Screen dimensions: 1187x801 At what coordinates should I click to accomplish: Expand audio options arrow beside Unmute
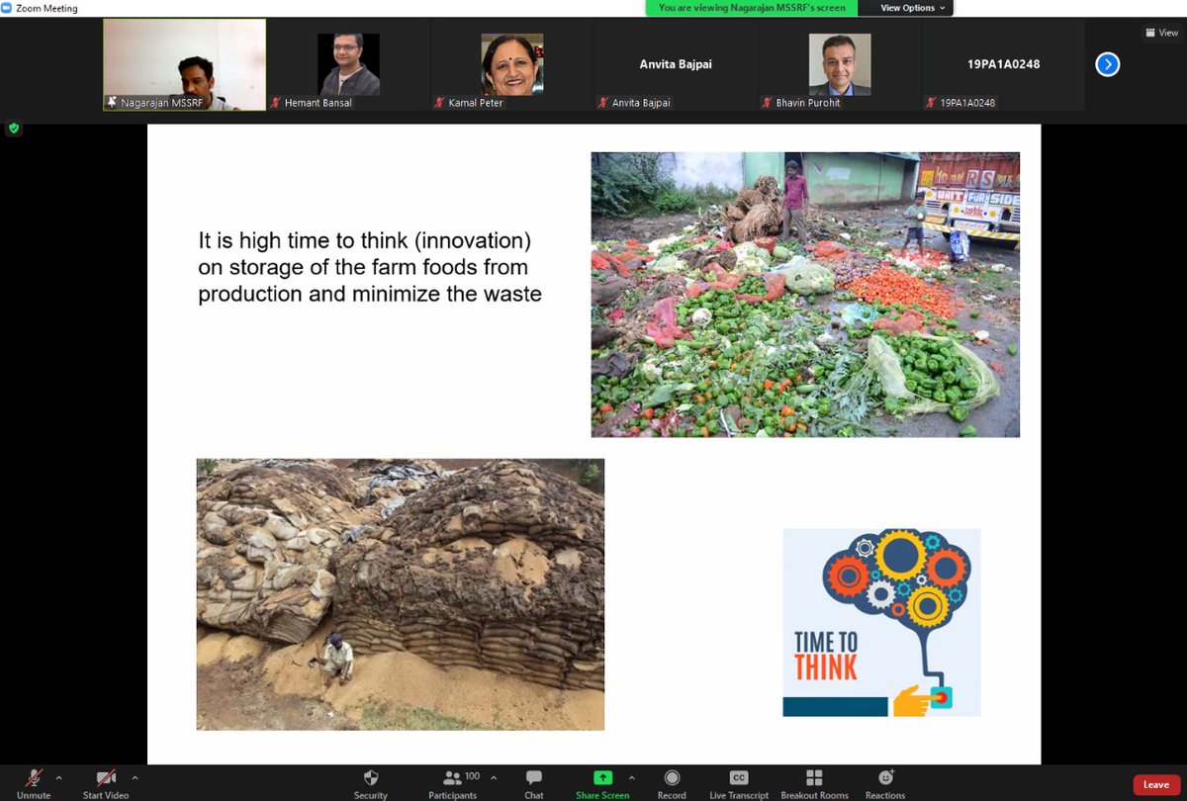(x=58, y=777)
